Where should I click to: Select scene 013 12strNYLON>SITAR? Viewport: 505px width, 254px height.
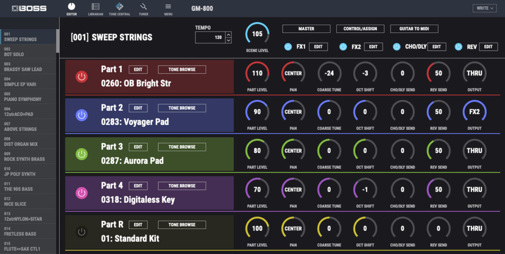28,217
